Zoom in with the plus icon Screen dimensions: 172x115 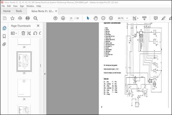click(111, 18)
